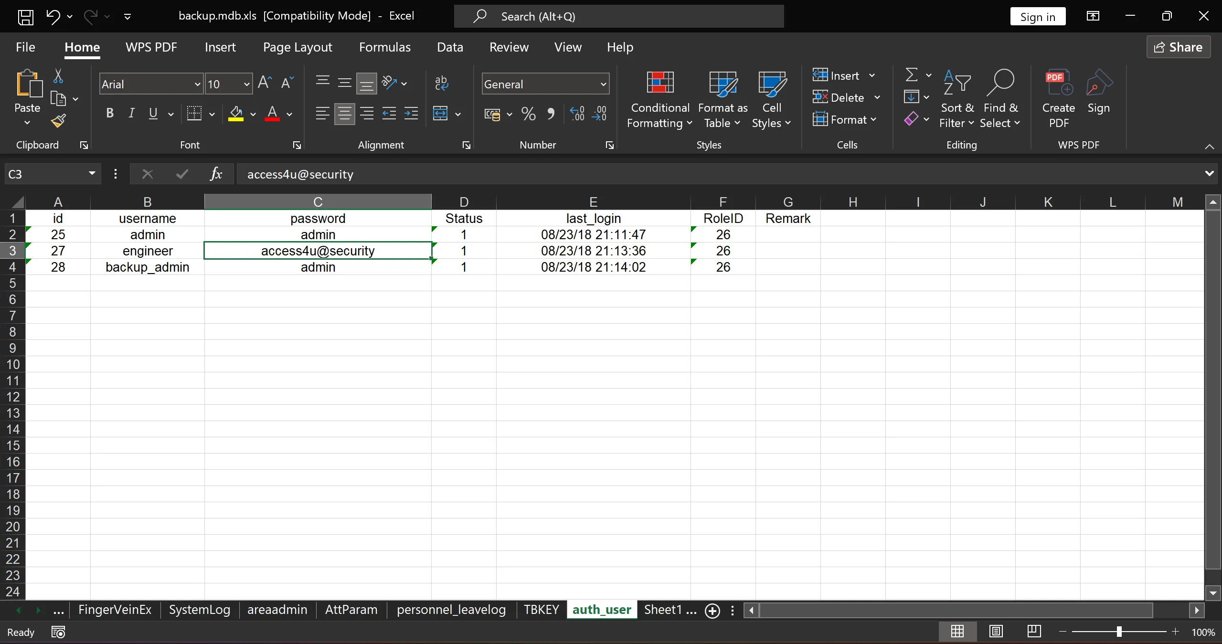Open the font name dropdown
The image size is (1222, 644).
197,84
